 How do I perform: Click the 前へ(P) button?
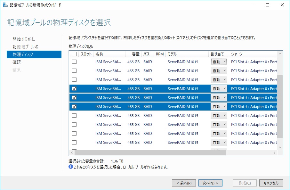click(x=184, y=183)
